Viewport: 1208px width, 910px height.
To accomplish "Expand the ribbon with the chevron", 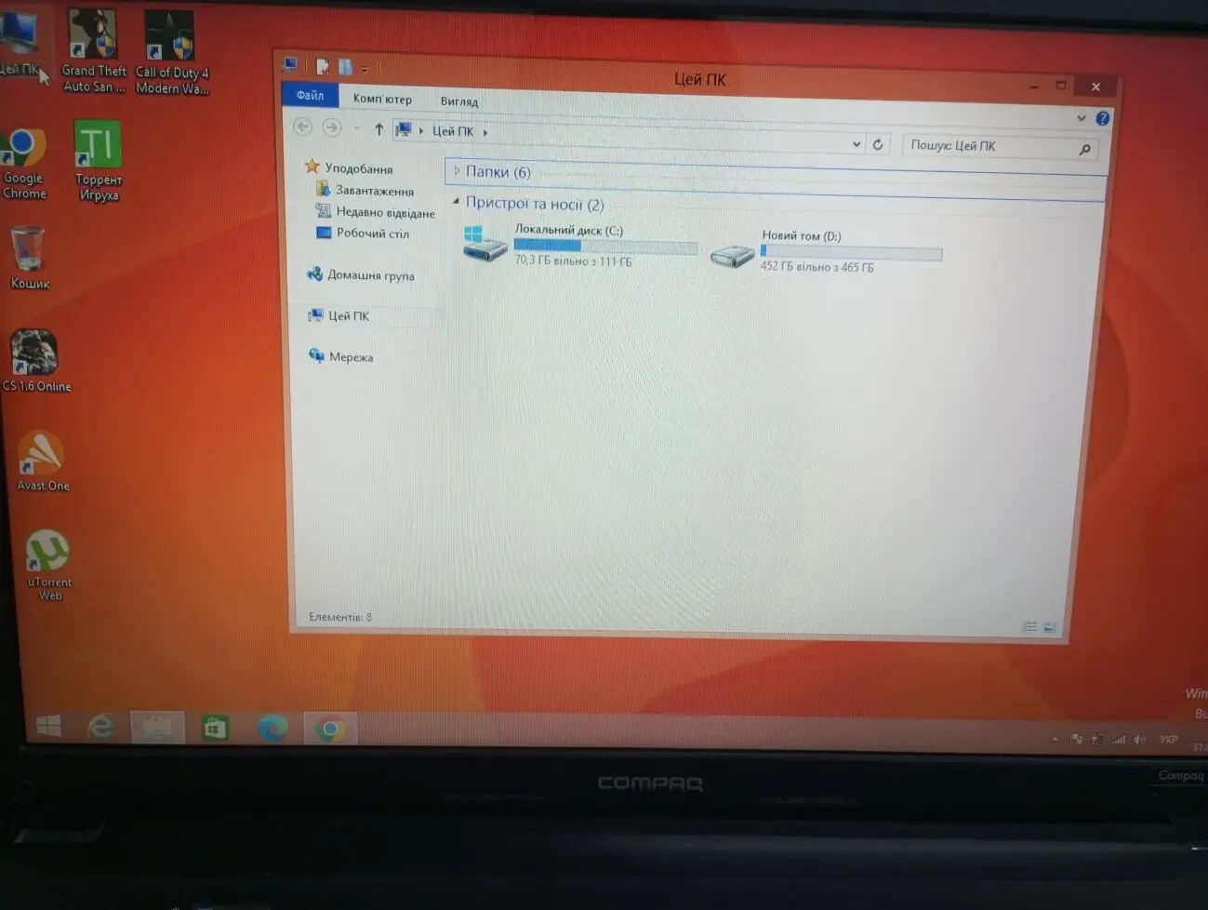I will [x=1081, y=118].
